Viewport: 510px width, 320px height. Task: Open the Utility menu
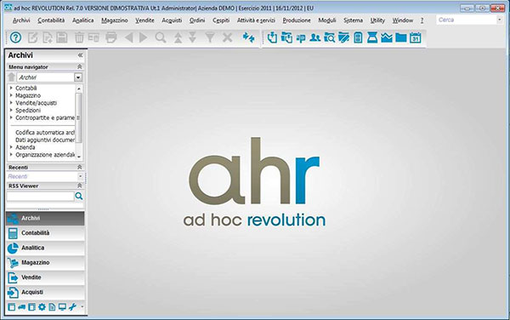[377, 20]
